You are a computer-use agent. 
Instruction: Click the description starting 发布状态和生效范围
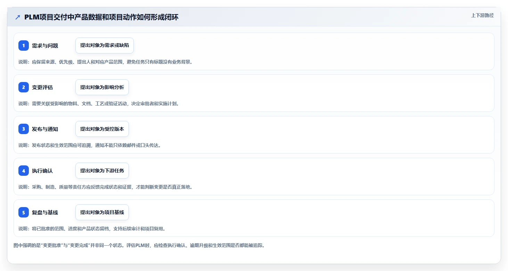pos(90,145)
